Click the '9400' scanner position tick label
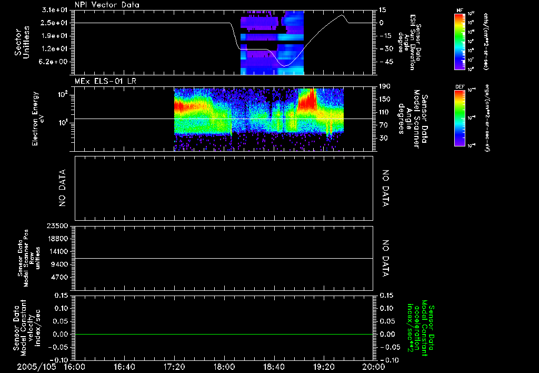539x373 pixels. click(x=60, y=264)
